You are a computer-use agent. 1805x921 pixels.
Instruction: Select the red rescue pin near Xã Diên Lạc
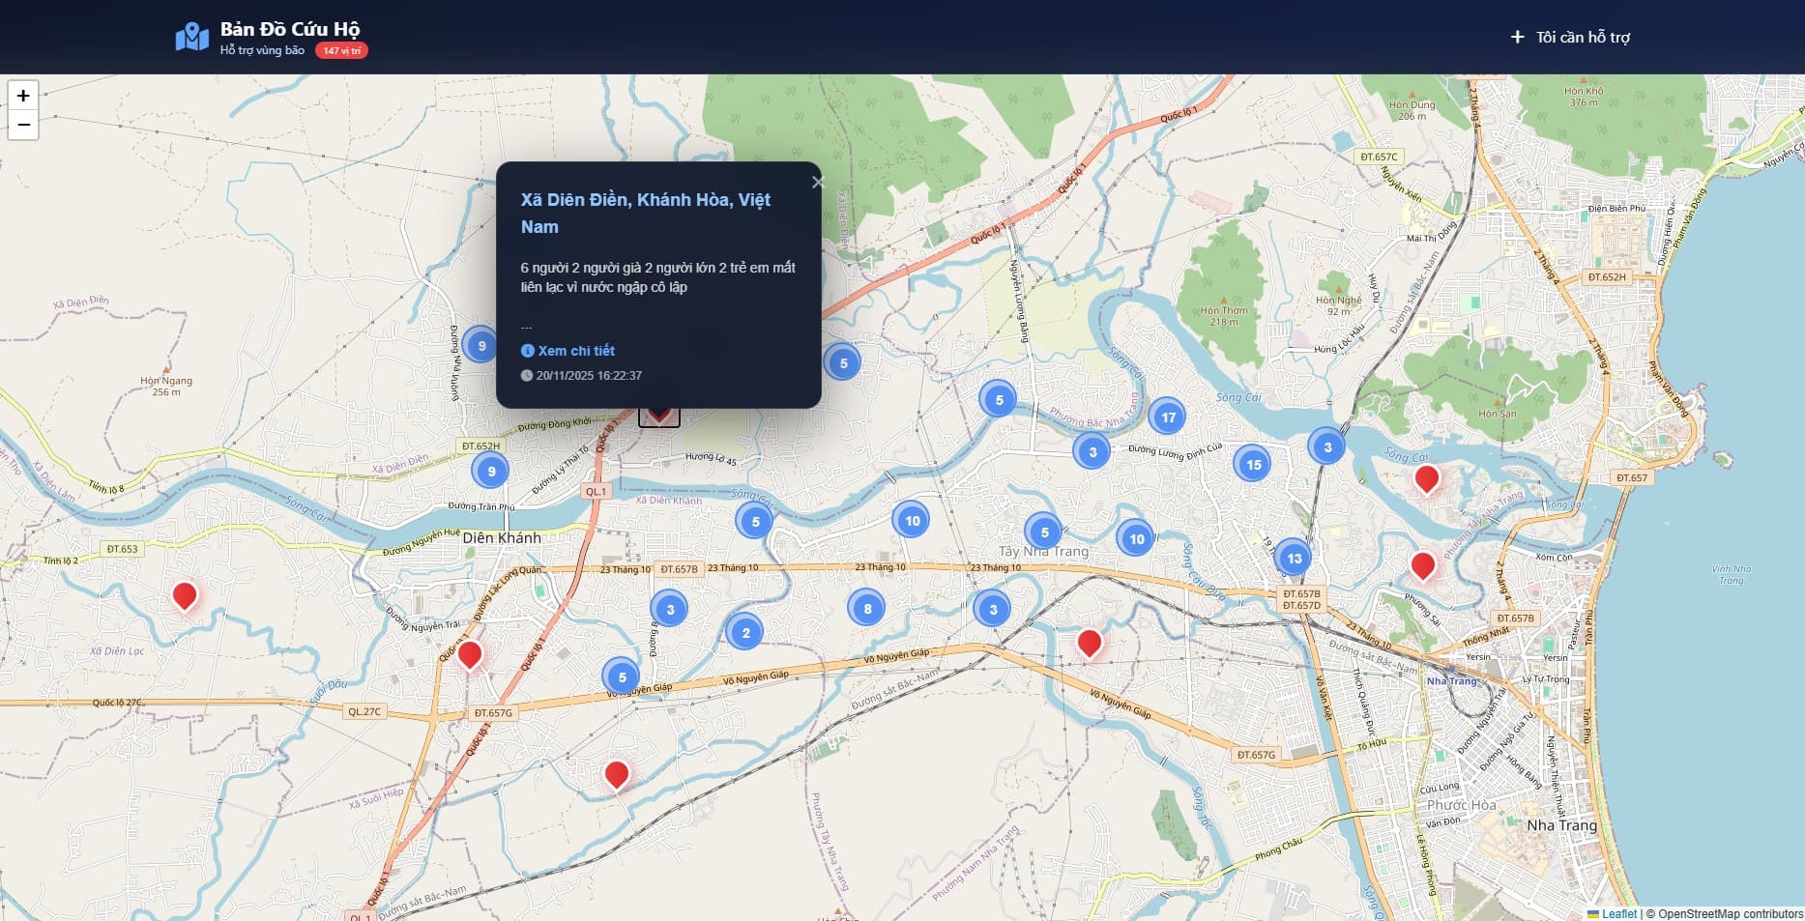pyautogui.click(x=185, y=593)
